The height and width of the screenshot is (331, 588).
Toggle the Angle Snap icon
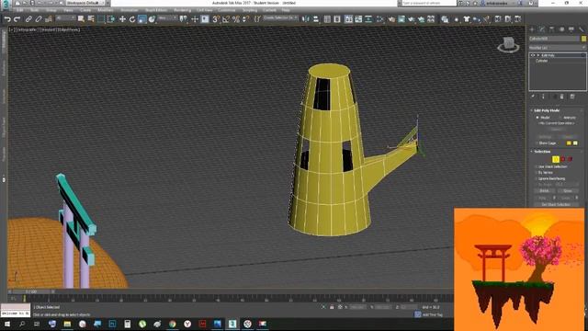226,18
